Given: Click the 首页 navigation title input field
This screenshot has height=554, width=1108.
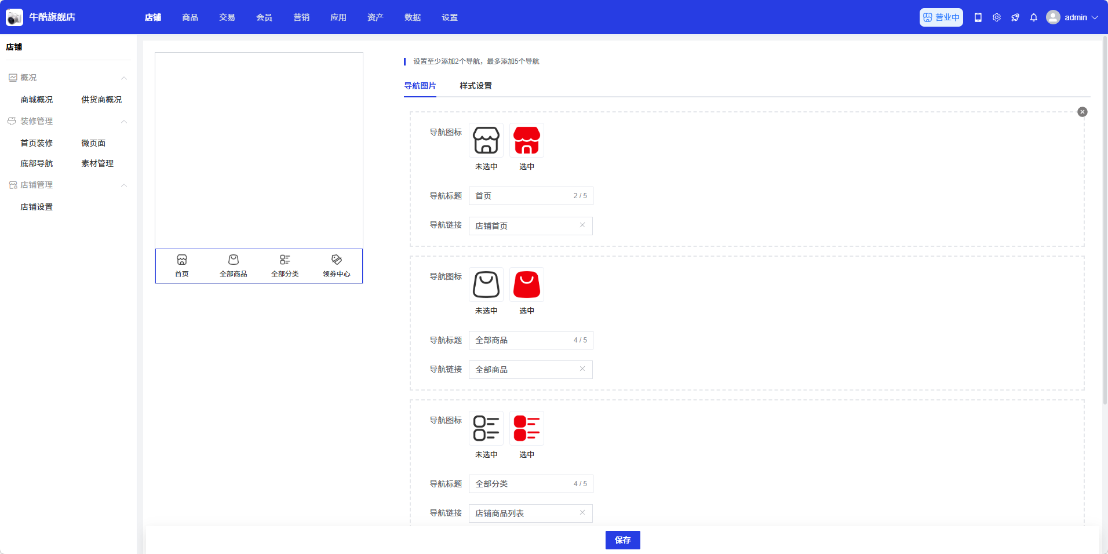Looking at the screenshot, I should (x=522, y=196).
